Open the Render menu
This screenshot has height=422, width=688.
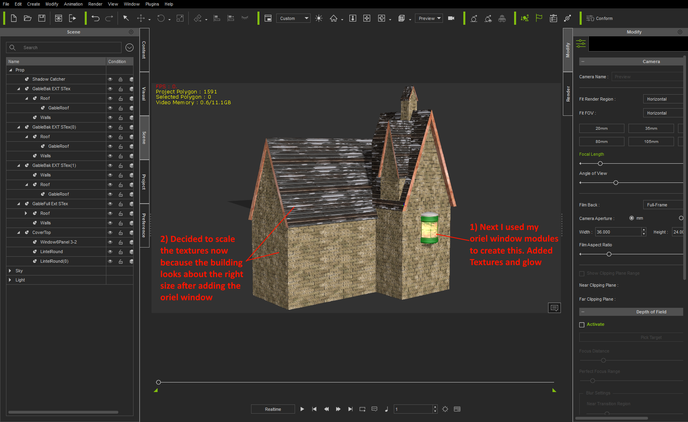click(x=96, y=4)
